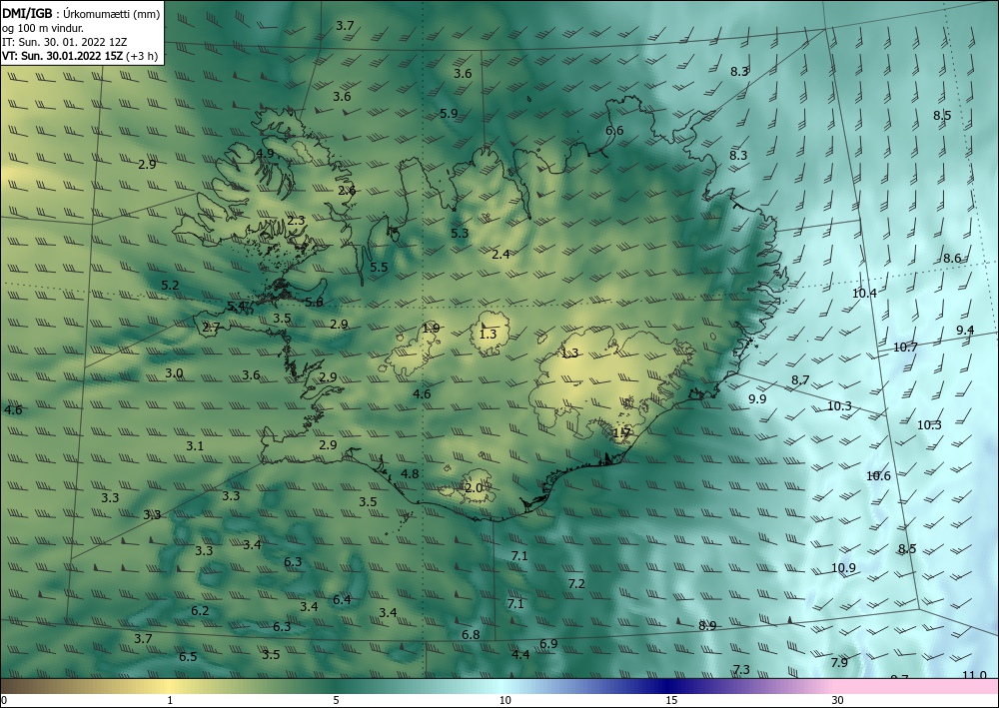Click the map value 8.6
Image resolution: width=999 pixels, height=708 pixels.
point(952,259)
